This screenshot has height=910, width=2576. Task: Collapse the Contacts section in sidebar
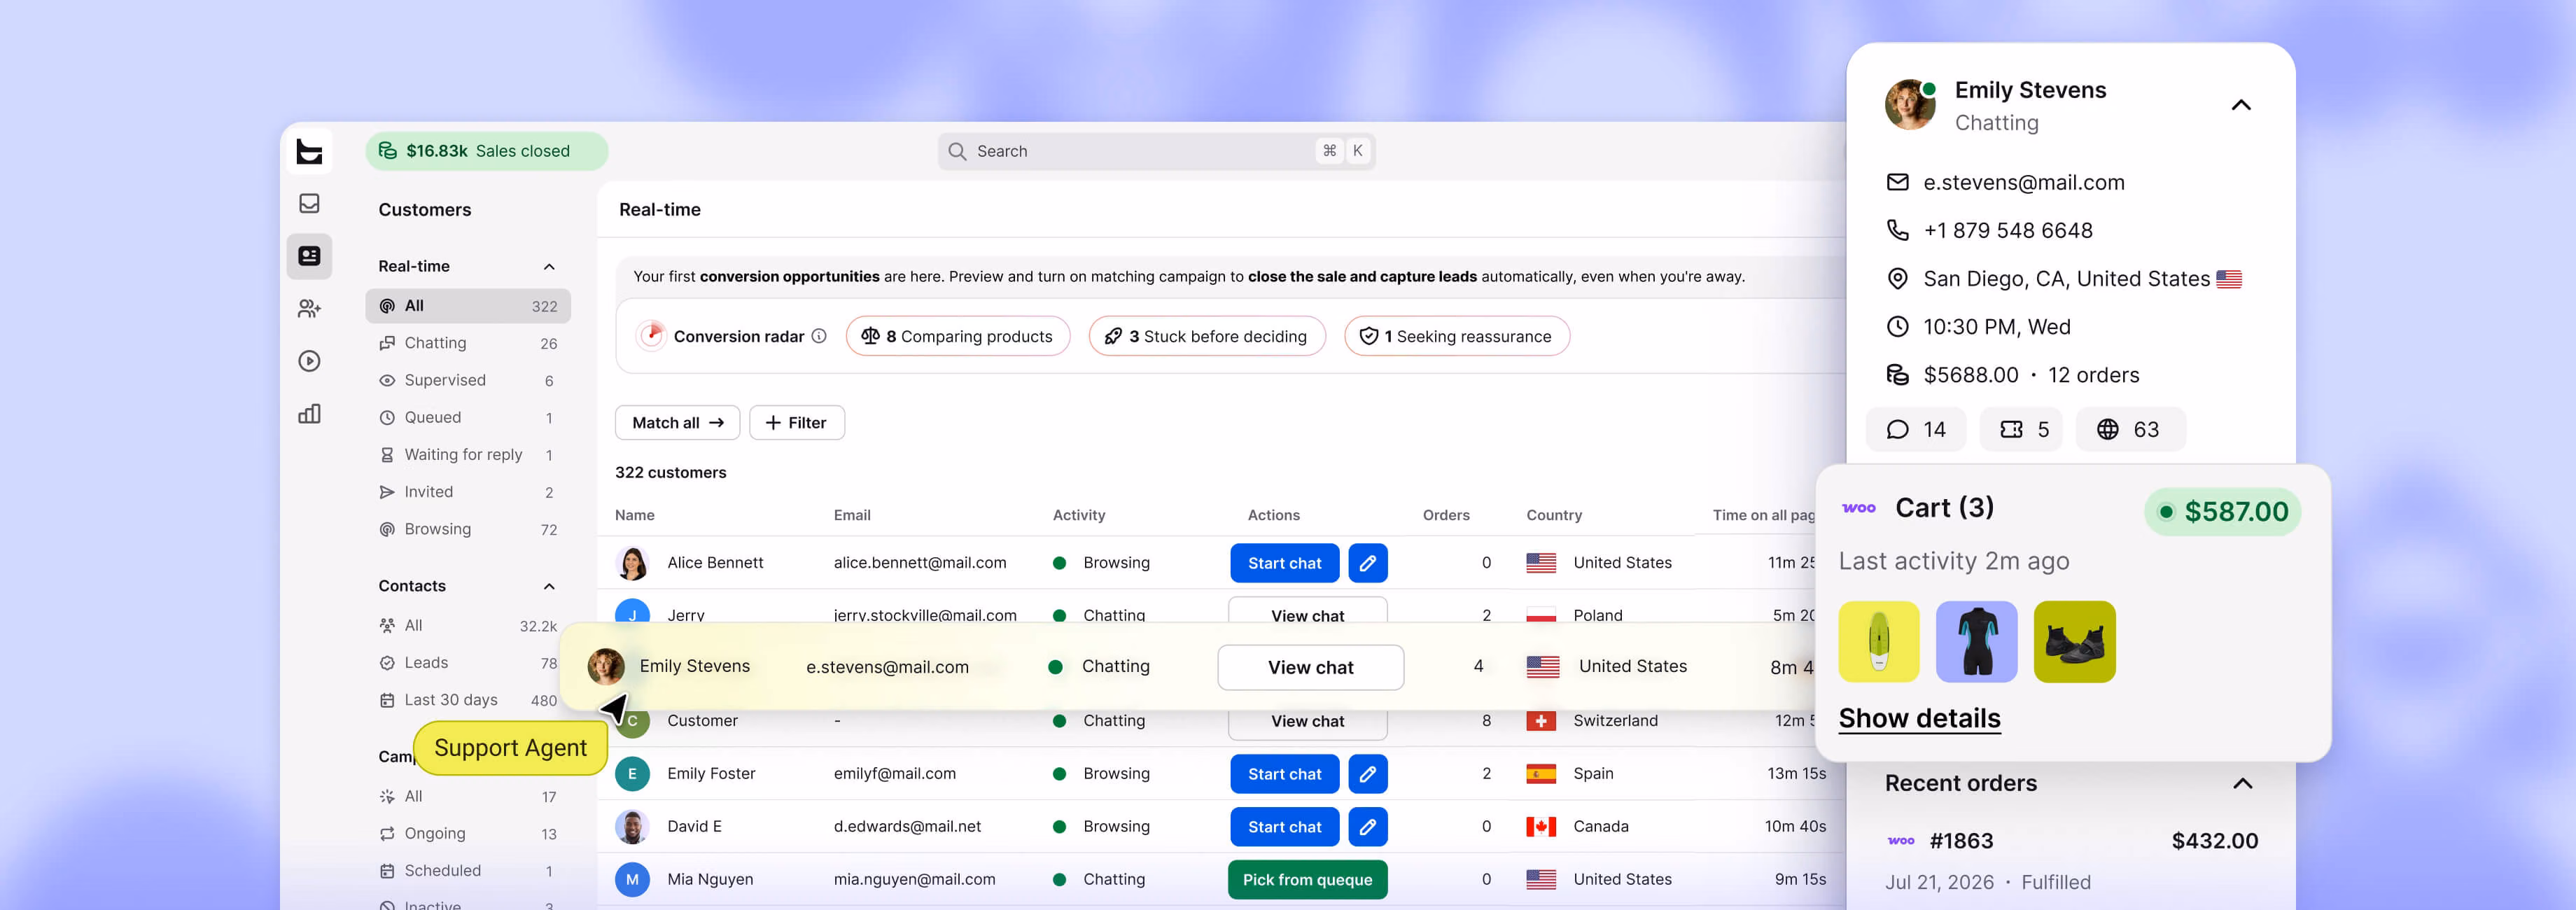pyautogui.click(x=549, y=586)
